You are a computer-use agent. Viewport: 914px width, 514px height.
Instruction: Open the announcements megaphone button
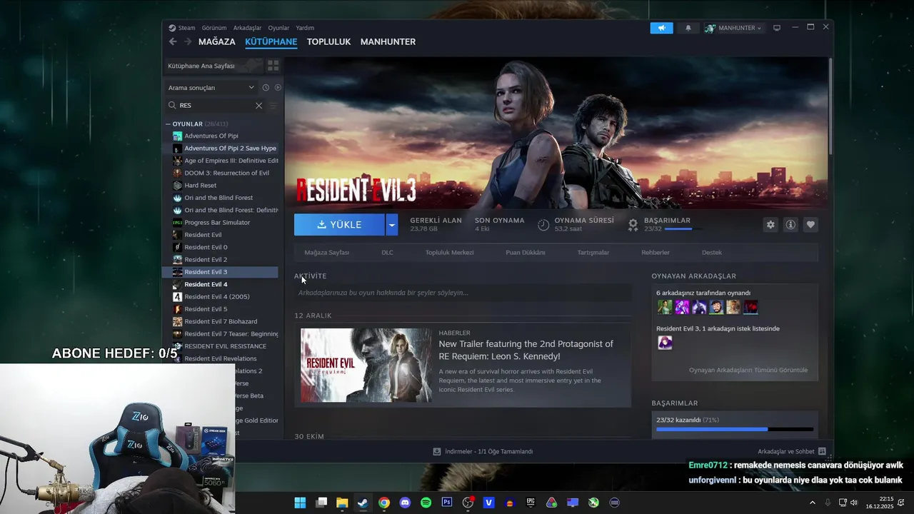[x=661, y=28]
